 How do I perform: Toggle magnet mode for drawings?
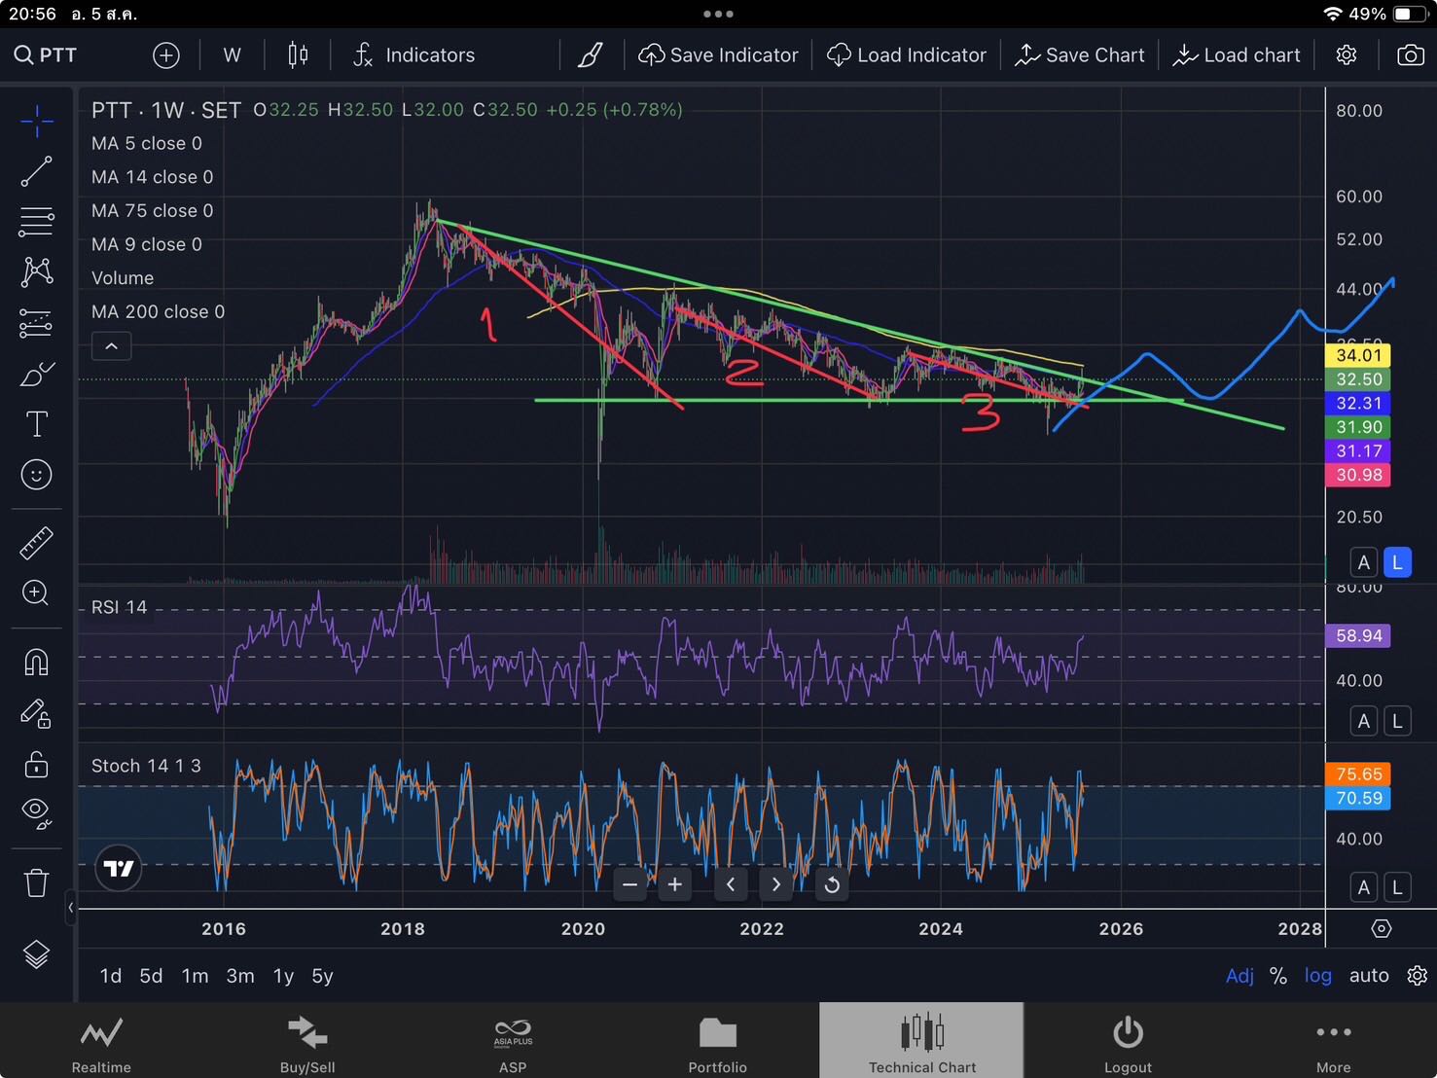click(x=36, y=663)
